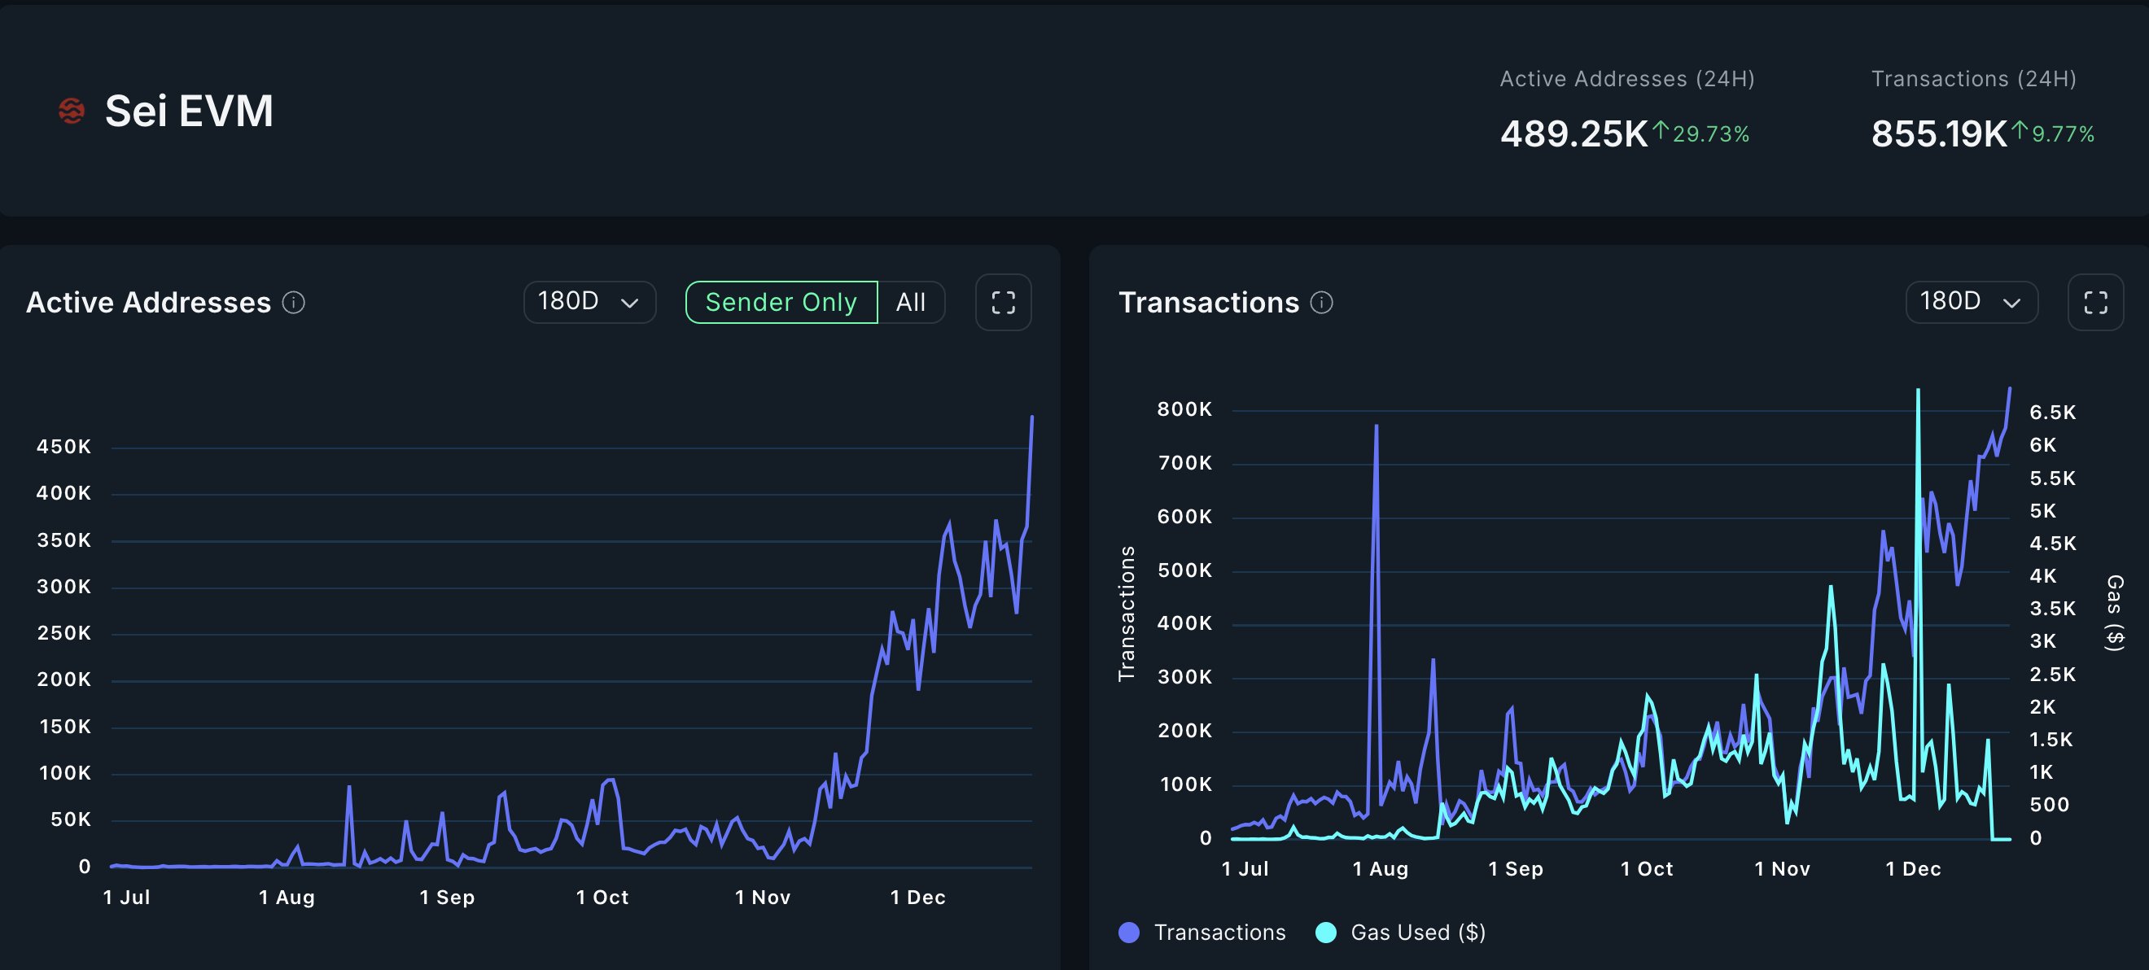The width and height of the screenshot is (2149, 970).
Task: Switch address filter to All
Action: click(x=911, y=302)
